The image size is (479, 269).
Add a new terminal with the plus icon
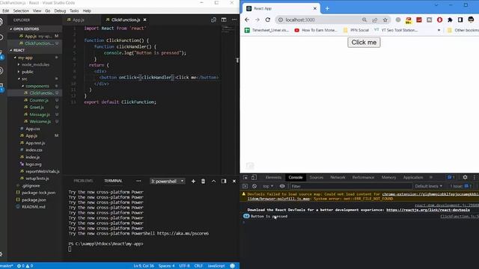(x=193, y=181)
